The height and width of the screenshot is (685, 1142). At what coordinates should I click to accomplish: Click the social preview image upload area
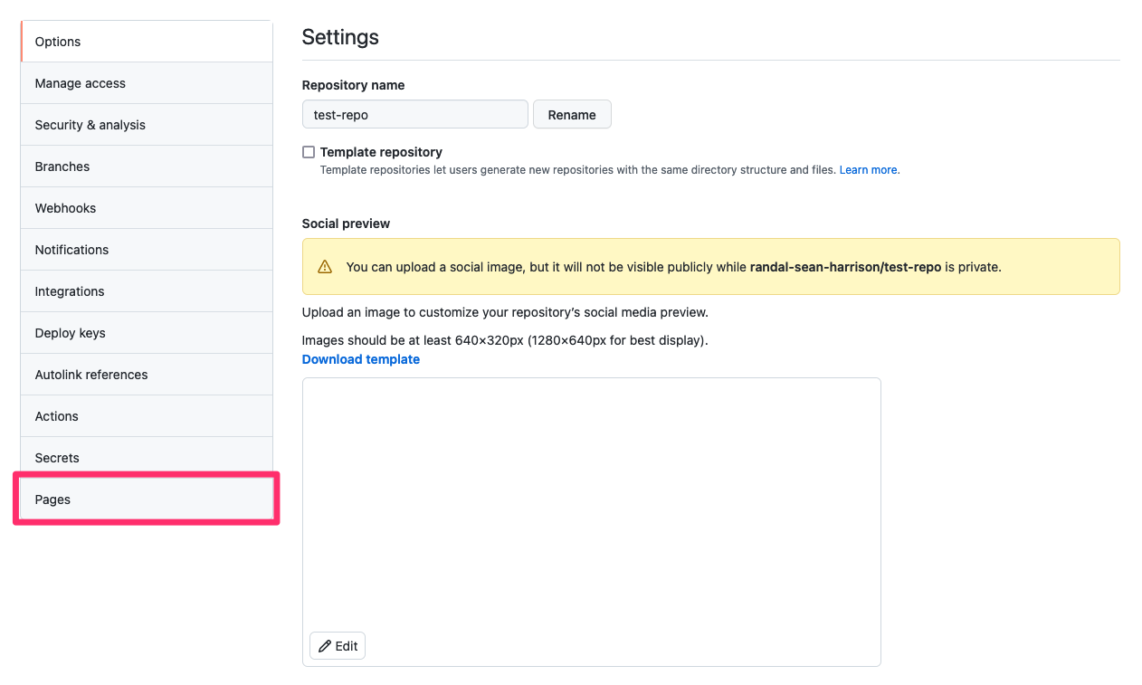591,507
